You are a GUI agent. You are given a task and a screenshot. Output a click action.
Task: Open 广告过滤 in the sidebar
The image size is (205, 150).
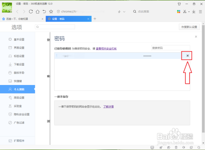[18, 123]
